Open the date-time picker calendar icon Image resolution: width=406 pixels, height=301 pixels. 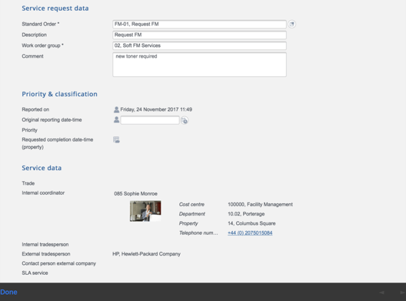coord(184,121)
